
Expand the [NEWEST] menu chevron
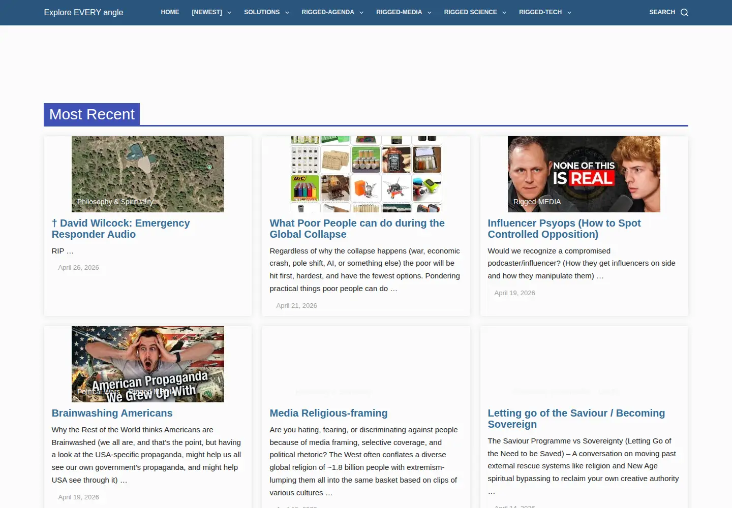[x=229, y=13]
